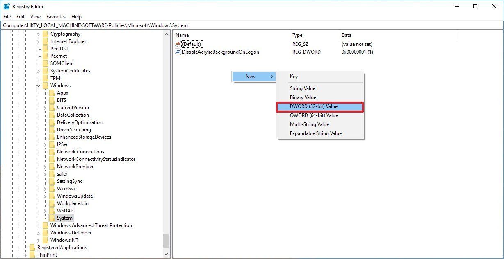Expand the Internet Explorer key
The image size is (504, 259).
[39, 41]
